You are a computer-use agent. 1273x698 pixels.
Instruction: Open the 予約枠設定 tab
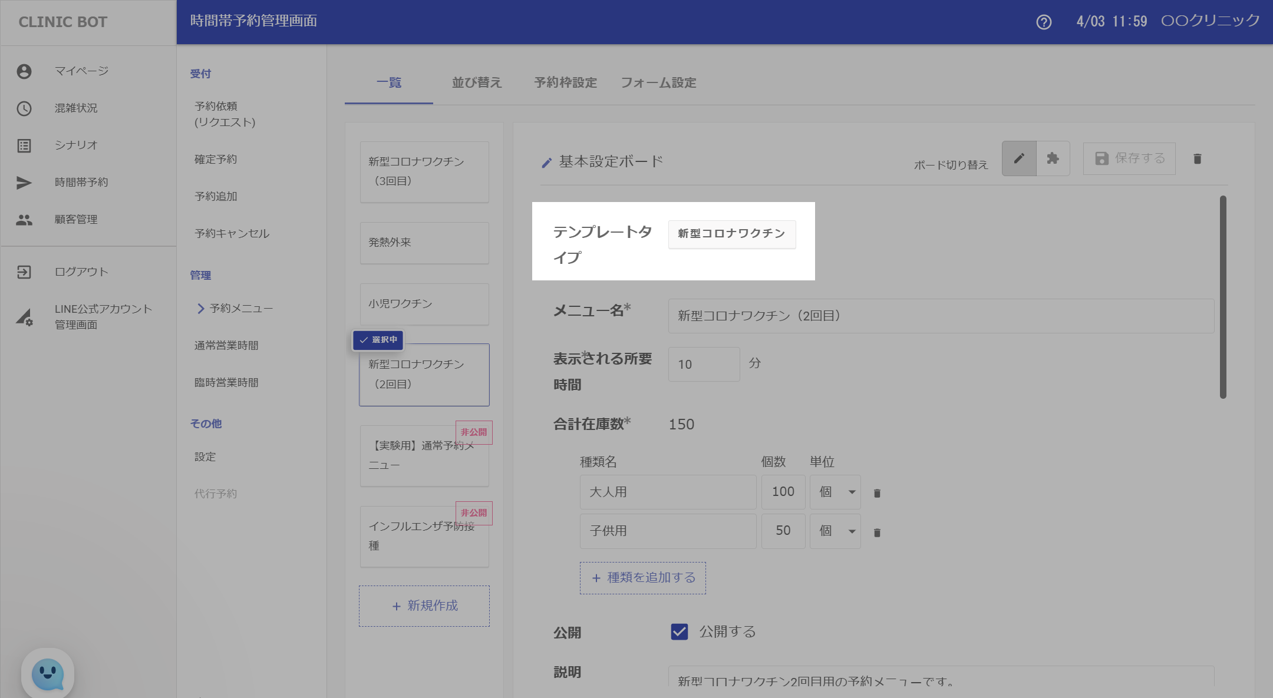pyautogui.click(x=565, y=82)
